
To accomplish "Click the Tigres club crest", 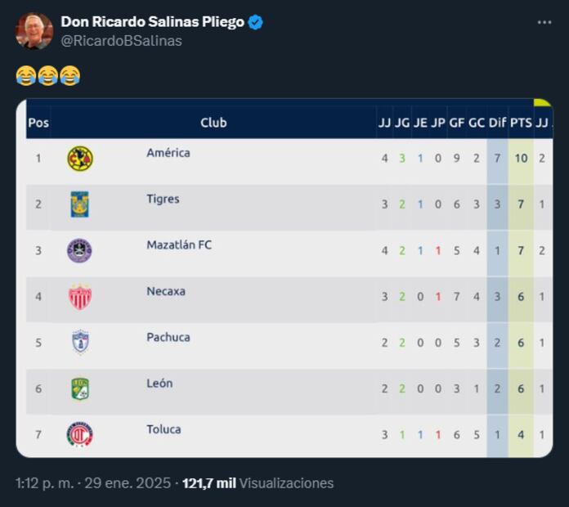I will click(79, 204).
